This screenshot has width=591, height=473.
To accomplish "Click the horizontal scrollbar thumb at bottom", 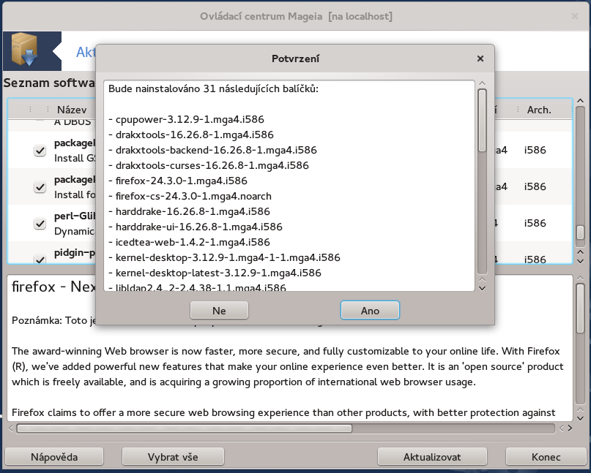I will (x=185, y=428).
